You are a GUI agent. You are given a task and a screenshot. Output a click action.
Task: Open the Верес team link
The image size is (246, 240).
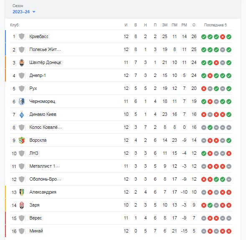coord(36,218)
